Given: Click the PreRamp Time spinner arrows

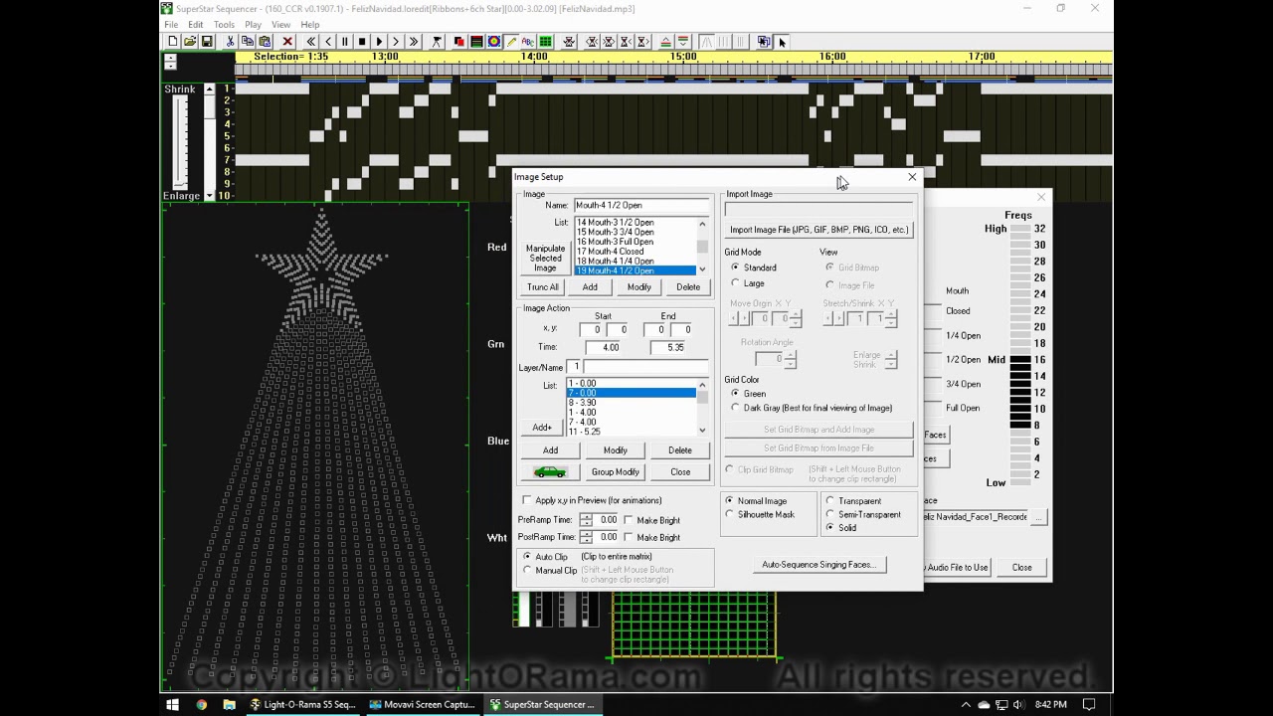Looking at the screenshot, I should point(586,520).
